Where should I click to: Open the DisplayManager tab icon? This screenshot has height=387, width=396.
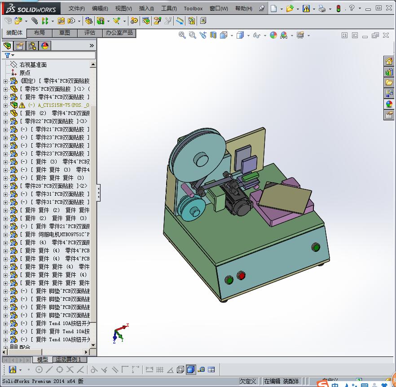click(45, 46)
